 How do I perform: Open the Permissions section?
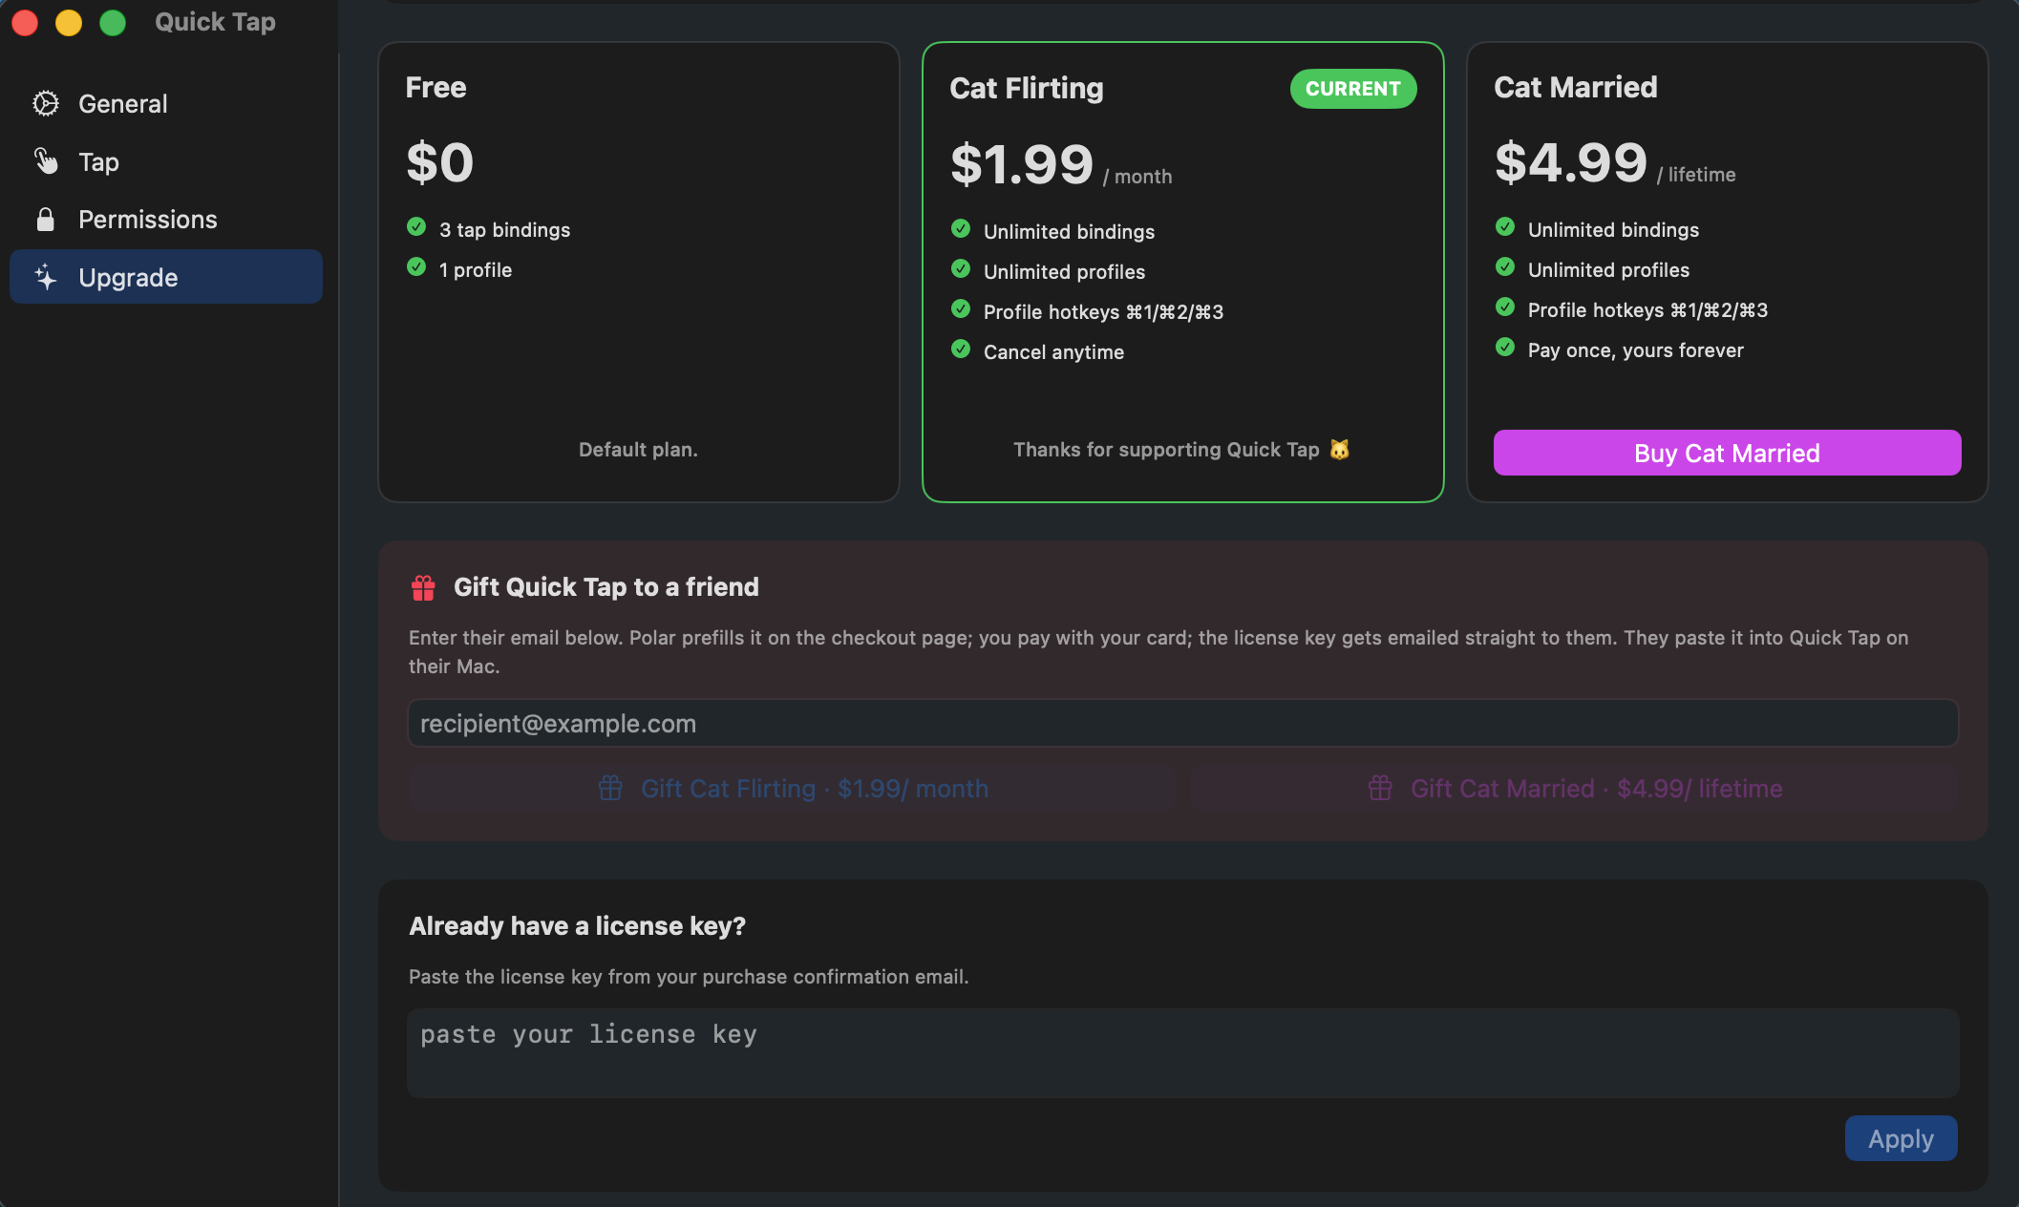[166, 220]
